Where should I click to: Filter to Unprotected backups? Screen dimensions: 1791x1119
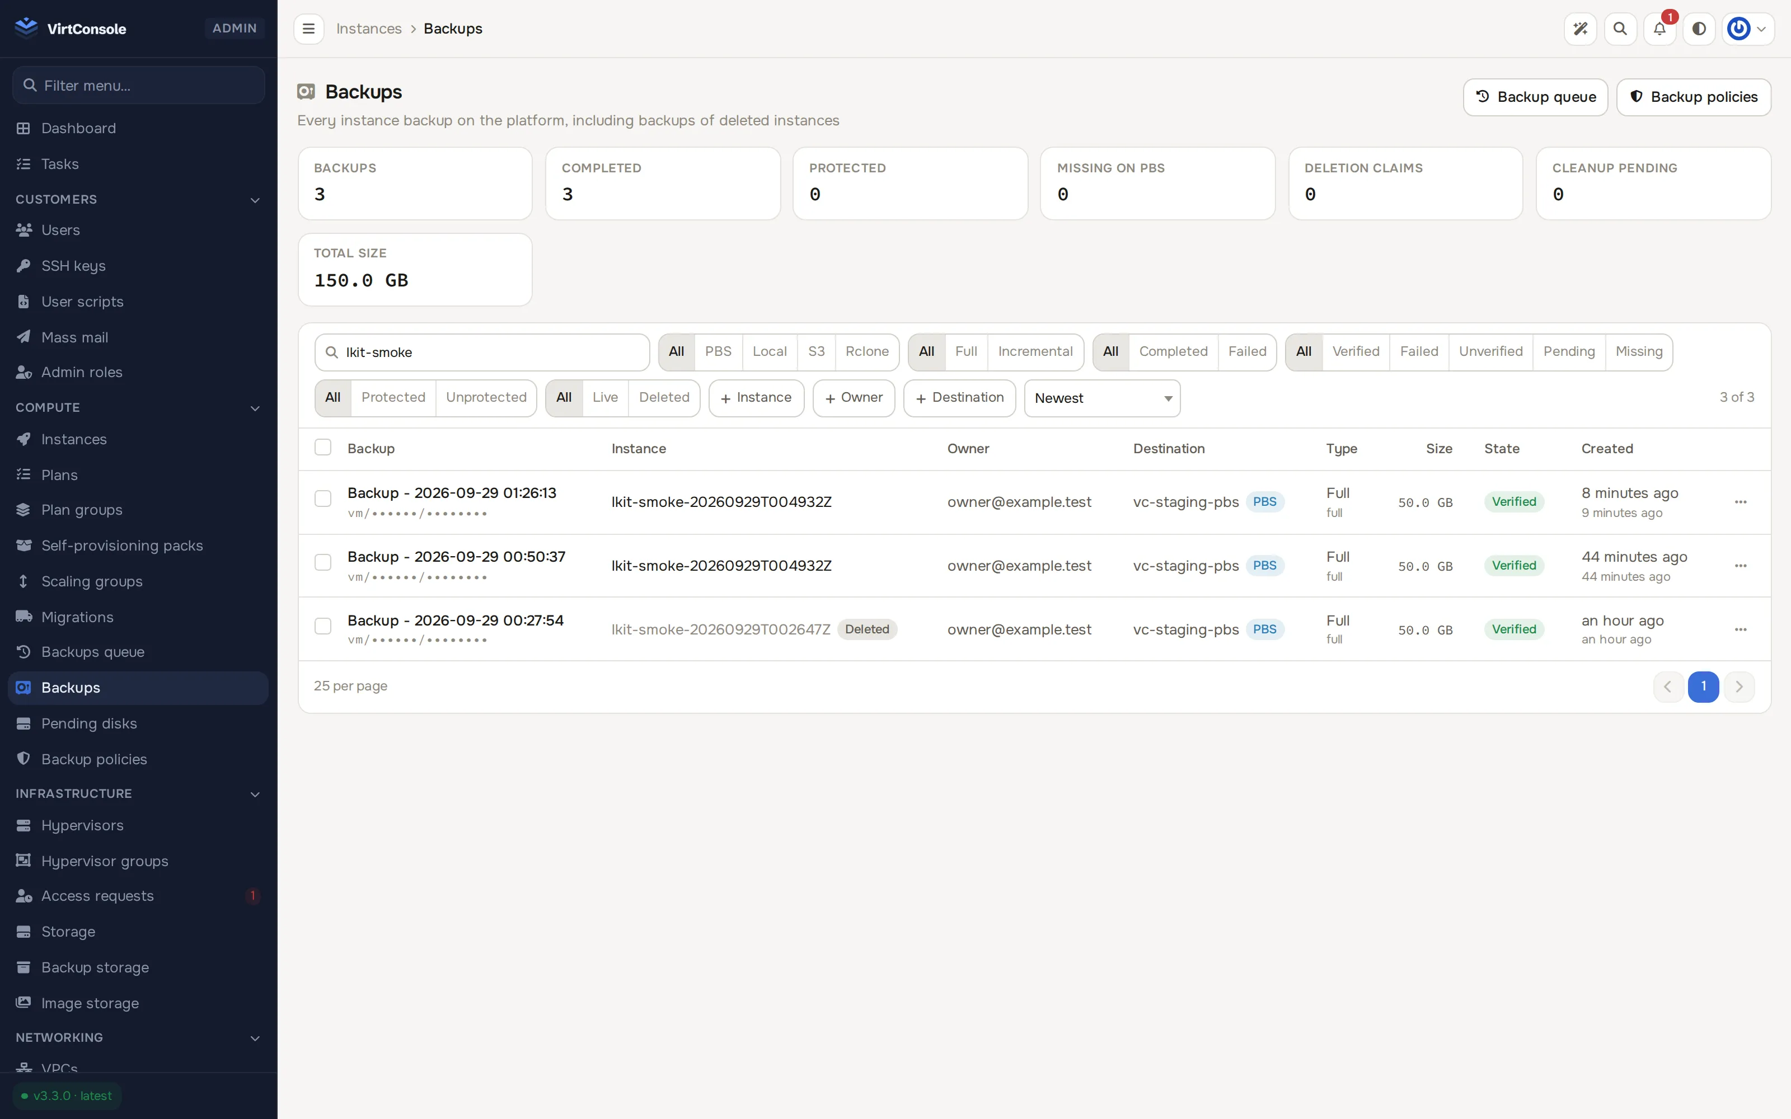pyautogui.click(x=486, y=397)
